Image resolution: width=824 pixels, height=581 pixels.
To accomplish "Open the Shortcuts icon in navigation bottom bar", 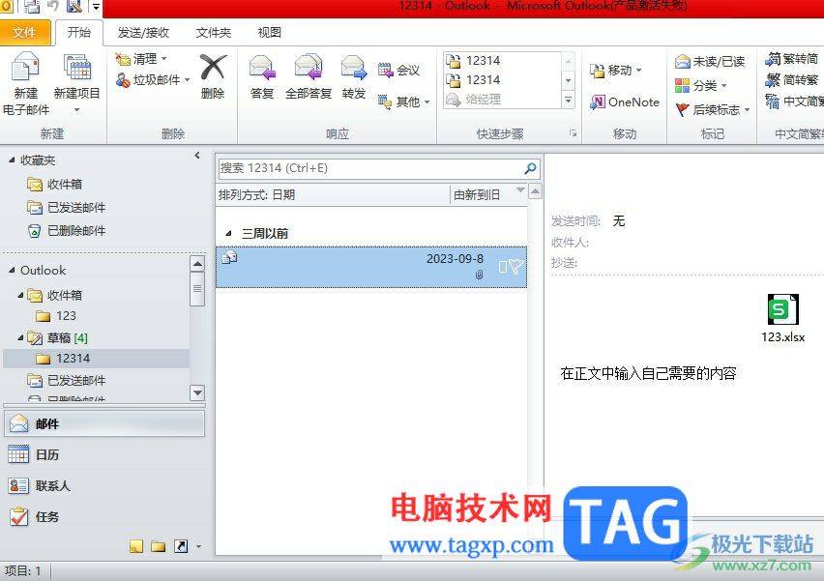I will 180,546.
